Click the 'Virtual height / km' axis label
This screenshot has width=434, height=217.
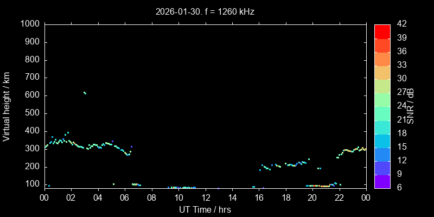[7, 106]
